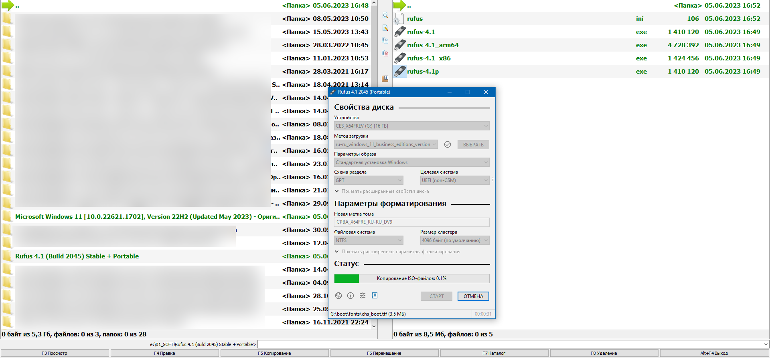This screenshot has width=770, height=358.
Task: Click the Rufus title bar app icon
Action: [x=332, y=92]
